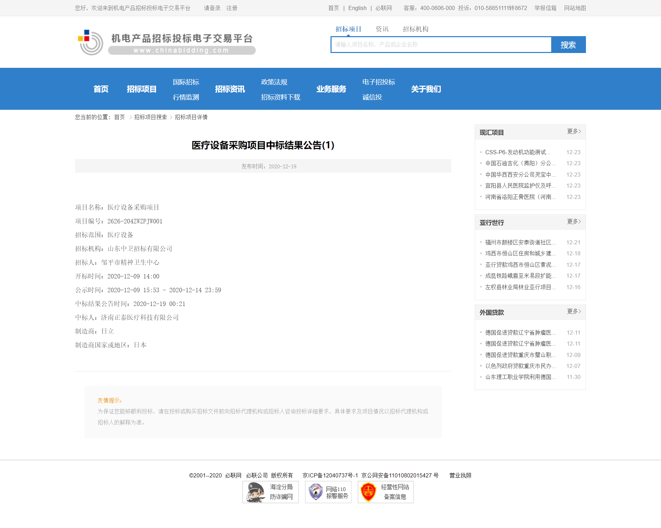Open 招标项目 in the navigation bar
The width and height of the screenshot is (661, 528).
[x=141, y=89]
